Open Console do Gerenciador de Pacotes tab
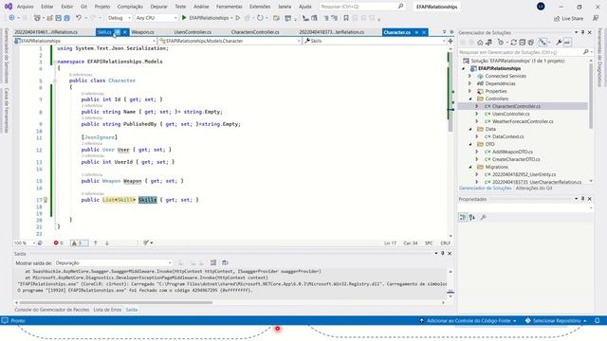 pyautogui.click(x=52, y=310)
